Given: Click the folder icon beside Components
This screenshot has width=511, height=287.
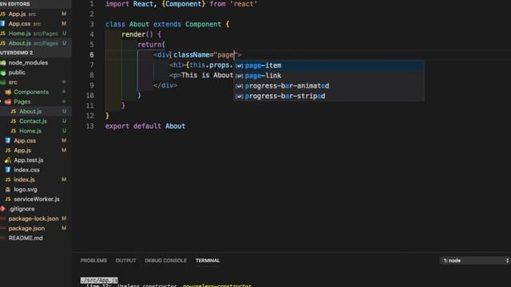Looking at the screenshot, I should [x=8, y=92].
